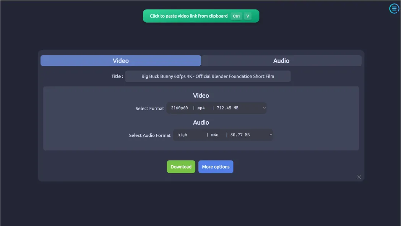Click the 'Audio' section heading
Image resolution: width=401 pixels, height=226 pixels.
click(201, 122)
